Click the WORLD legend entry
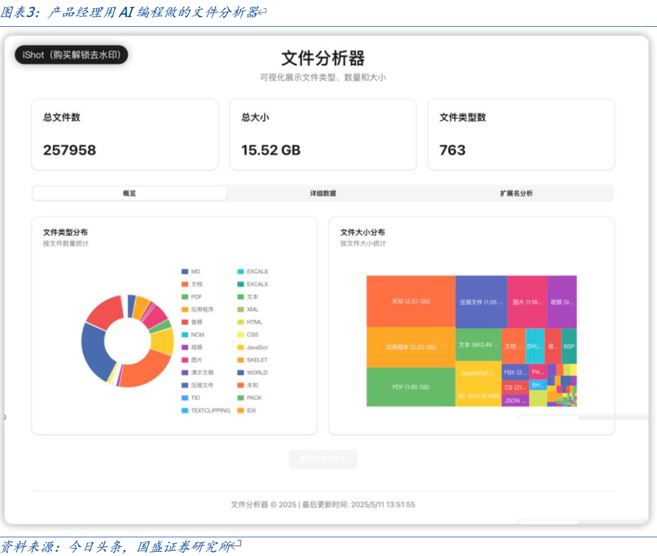 tap(252, 372)
